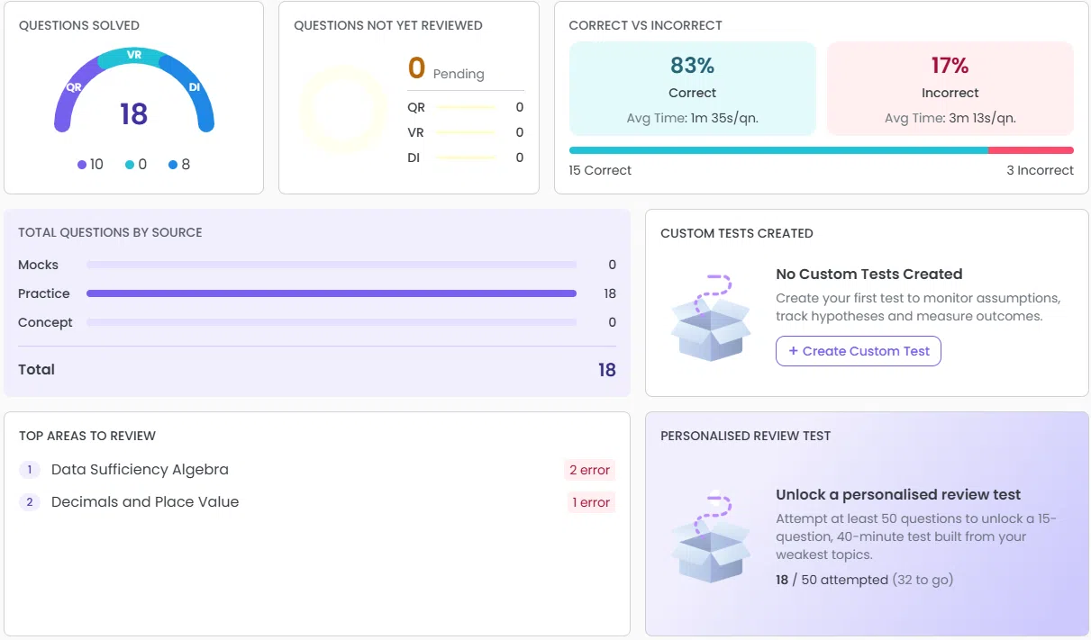Select the 83% Correct card

(692, 89)
